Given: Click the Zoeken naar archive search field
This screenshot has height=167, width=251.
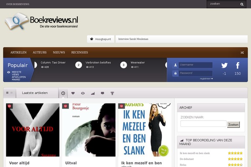Looking at the screenshot, I should [203, 124].
